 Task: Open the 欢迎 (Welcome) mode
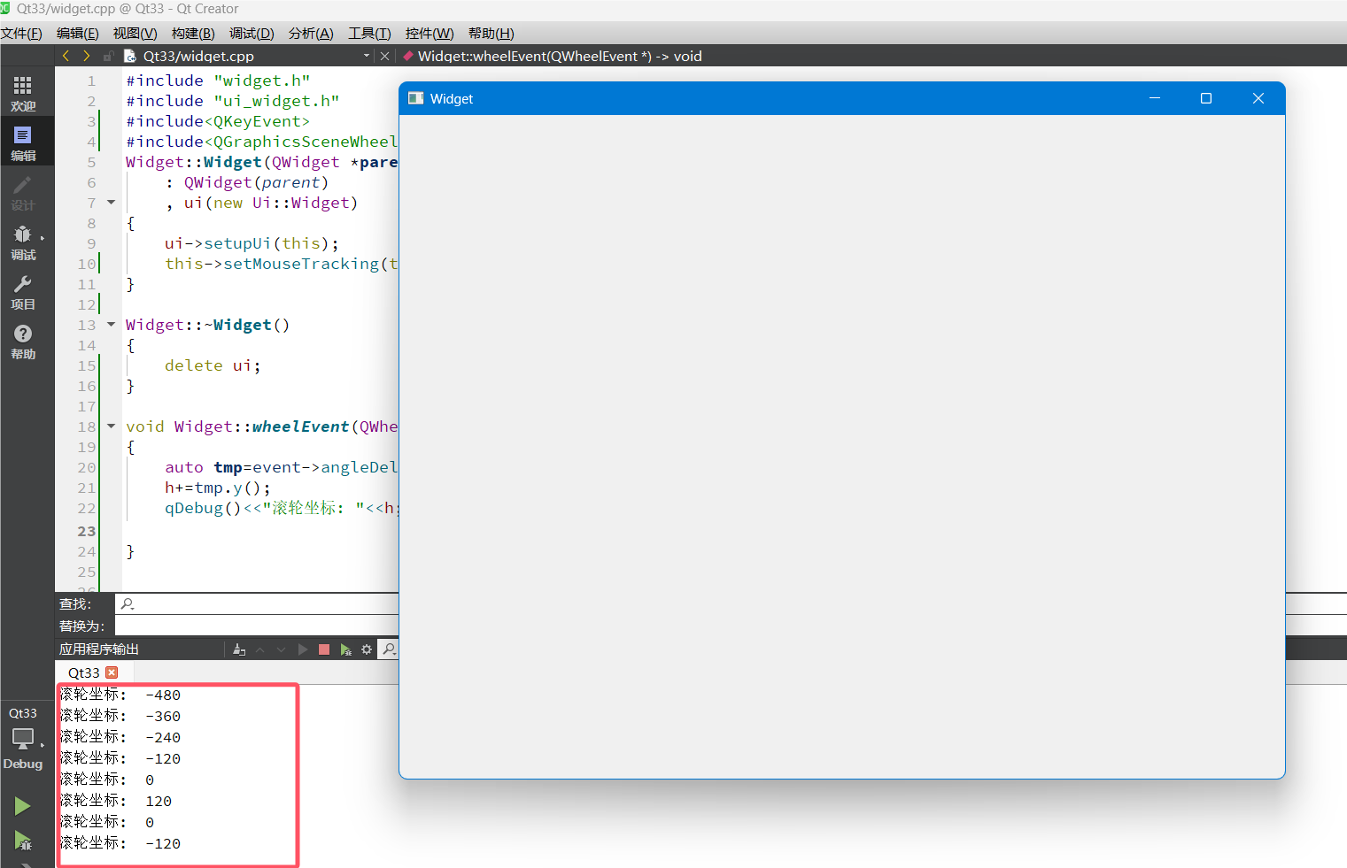pos(23,94)
